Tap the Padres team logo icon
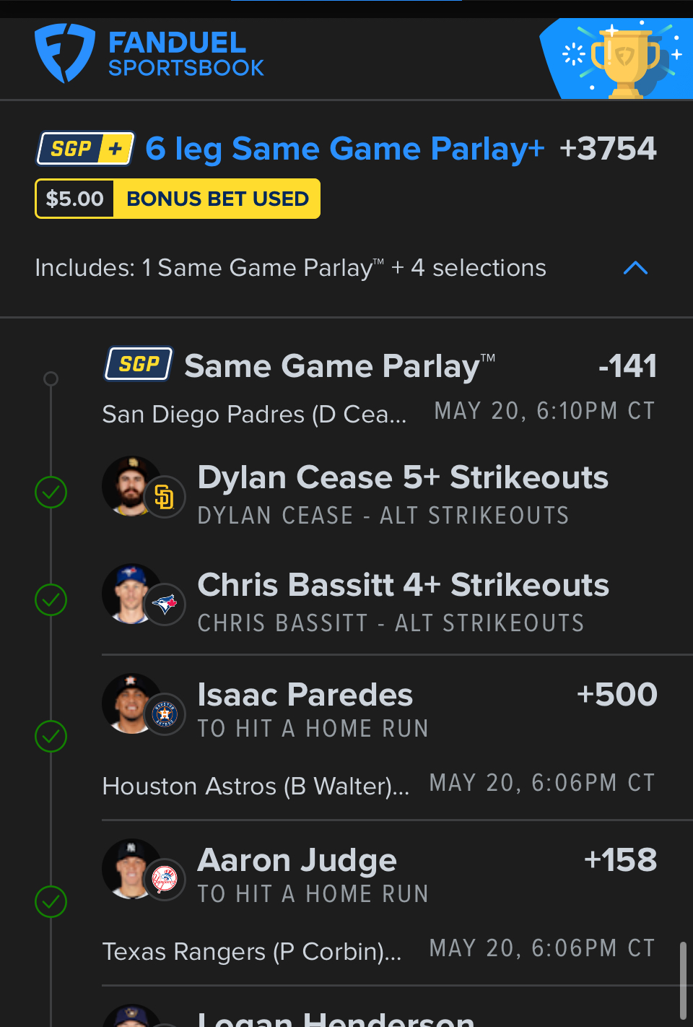This screenshot has height=1027, width=693. pos(165,497)
